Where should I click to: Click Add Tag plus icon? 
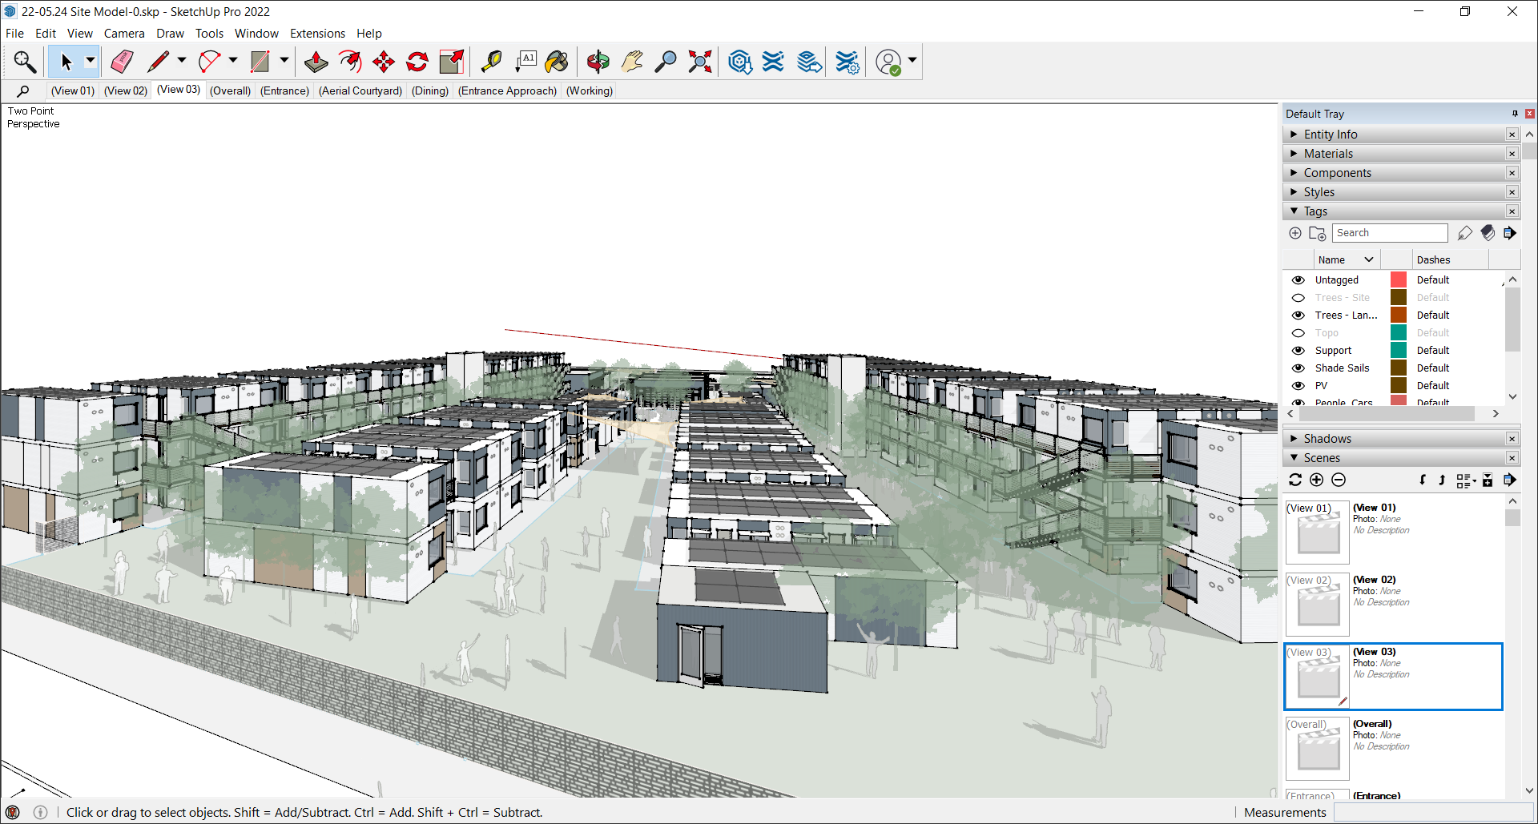[x=1295, y=233]
